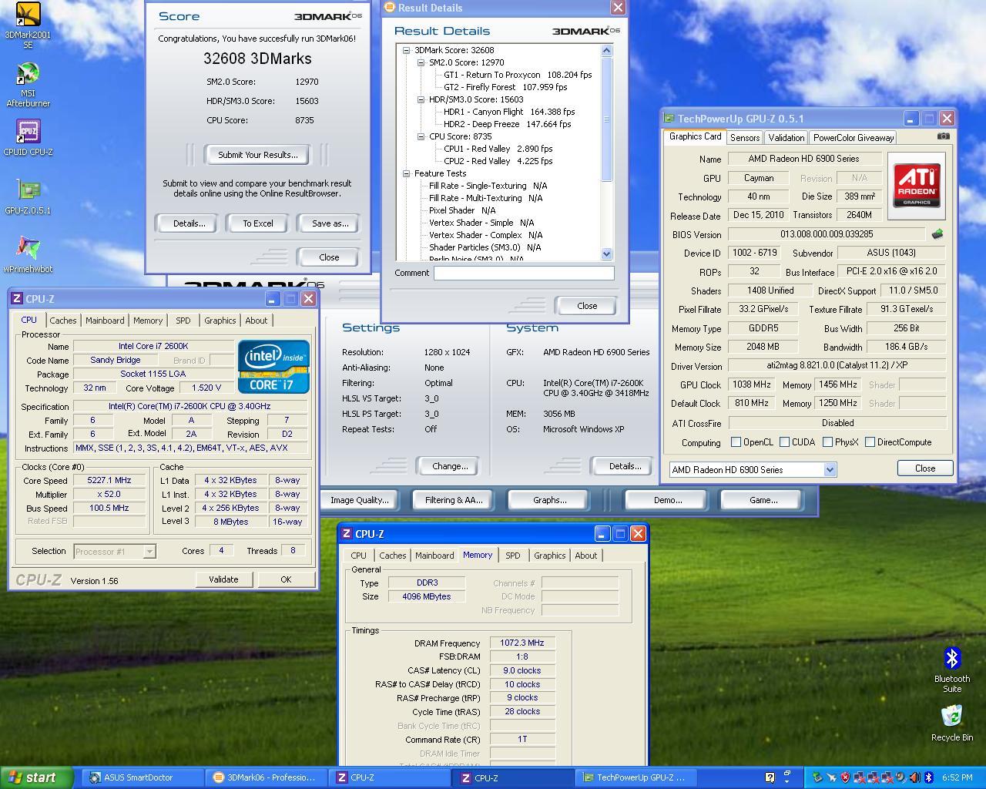
Task: Click the Save as... button
Action: point(330,223)
